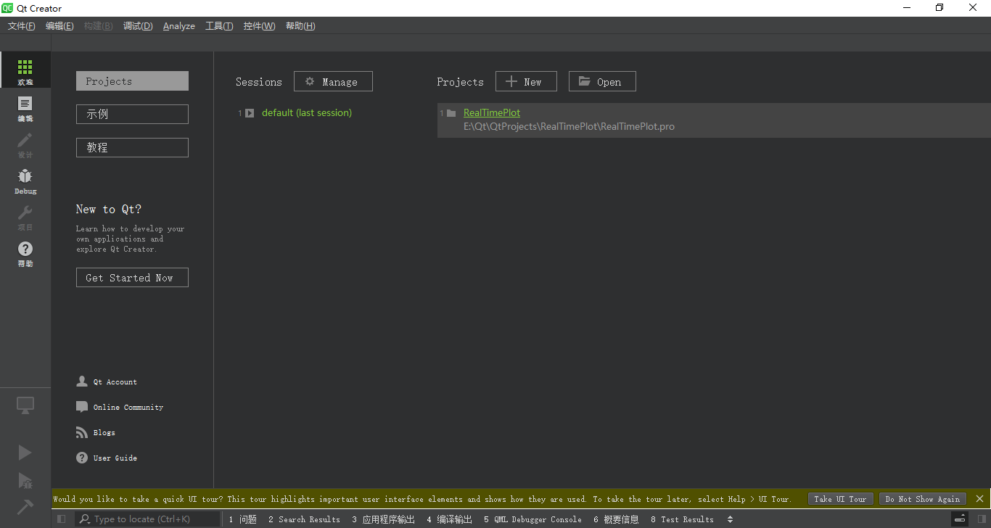Open the 控件(W) menu
This screenshot has width=991, height=528.
(x=260, y=26)
